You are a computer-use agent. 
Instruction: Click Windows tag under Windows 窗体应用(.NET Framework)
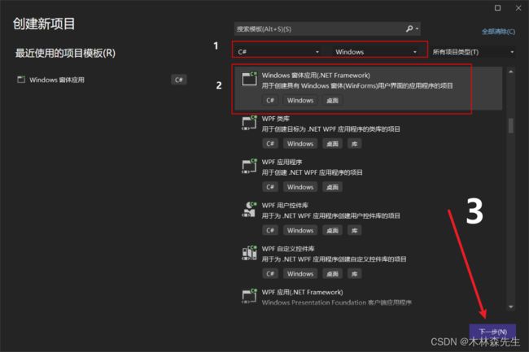tap(300, 100)
